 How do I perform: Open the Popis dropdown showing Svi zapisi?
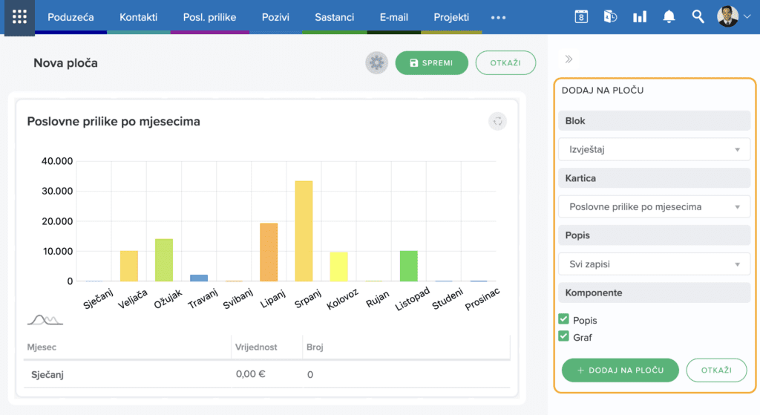click(x=654, y=264)
